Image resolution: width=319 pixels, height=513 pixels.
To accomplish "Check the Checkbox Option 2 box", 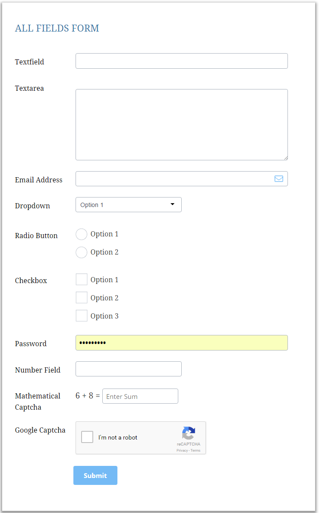I will pos(82,298).
